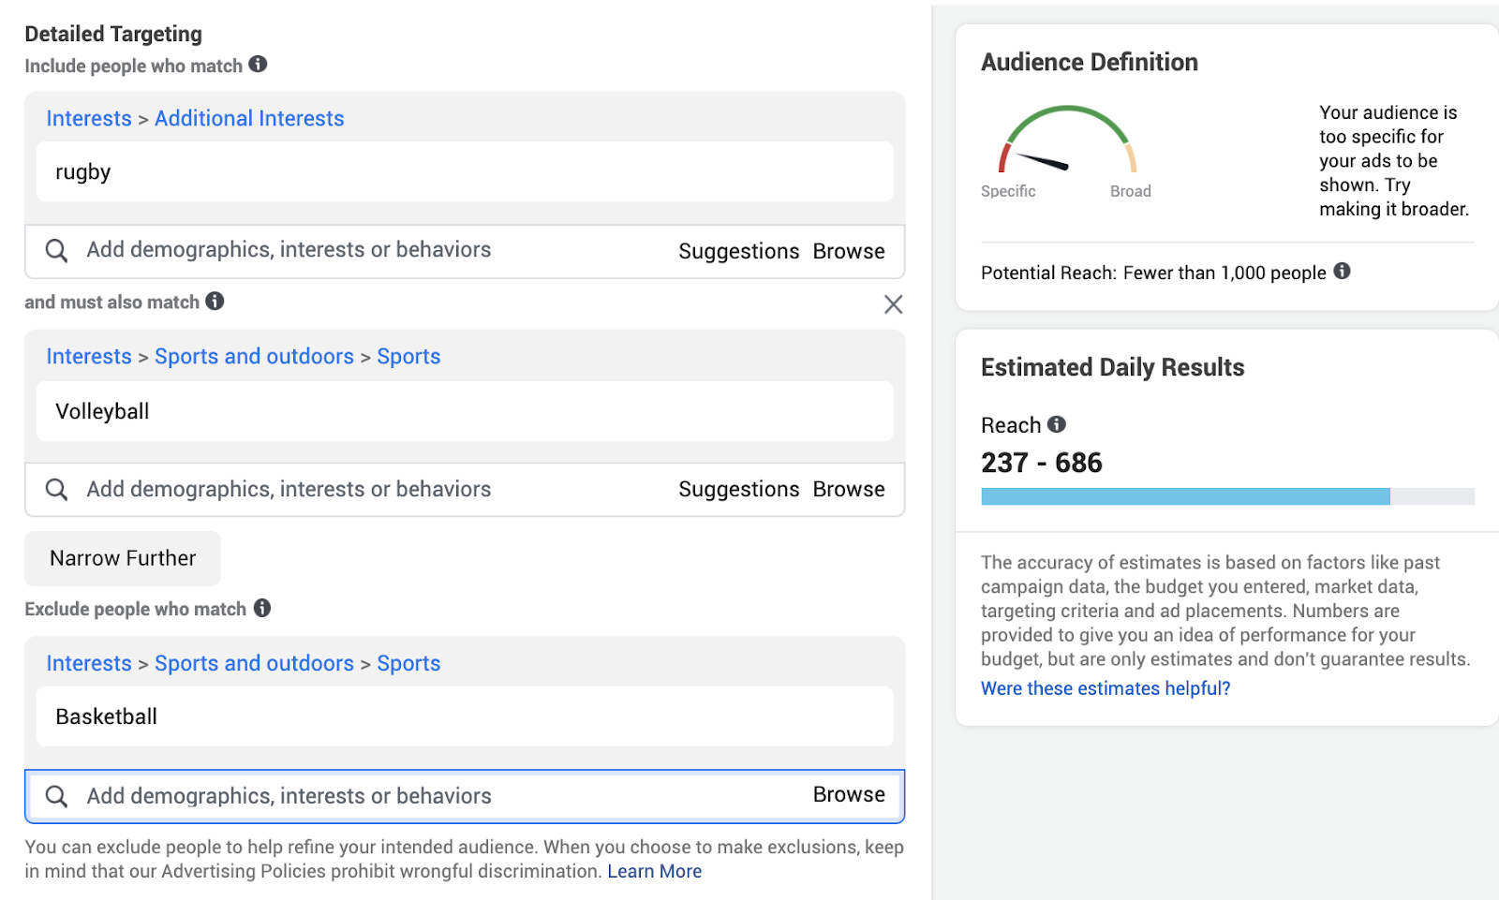
Task: Select the rugby interest entry
Action: pos(465,171)
